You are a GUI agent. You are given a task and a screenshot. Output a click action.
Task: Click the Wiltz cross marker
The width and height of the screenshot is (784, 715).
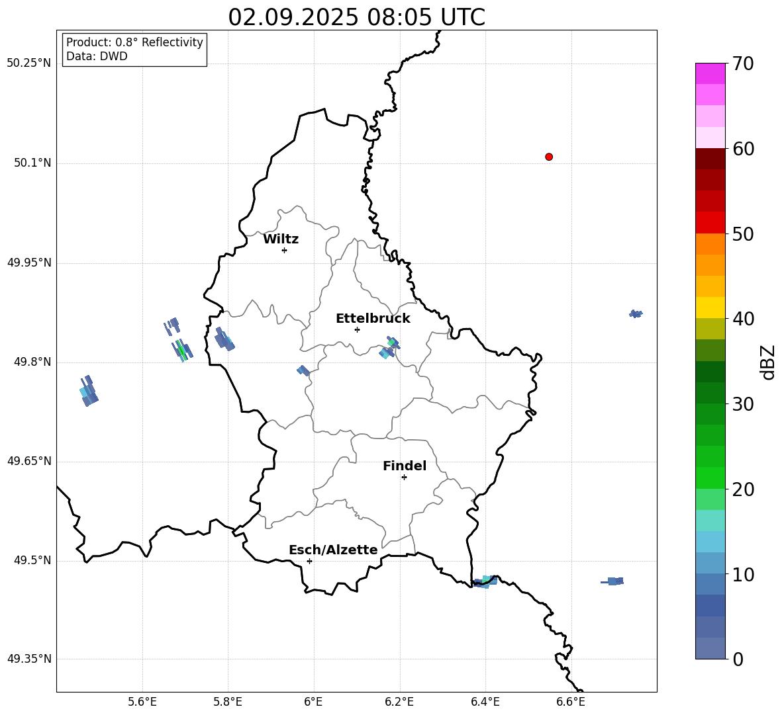coord(285,250)
